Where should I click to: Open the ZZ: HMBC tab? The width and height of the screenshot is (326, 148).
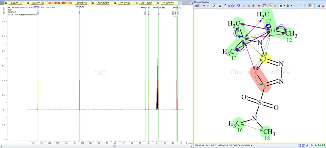145,3
